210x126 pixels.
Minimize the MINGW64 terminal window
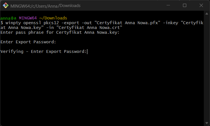[169, 5]
